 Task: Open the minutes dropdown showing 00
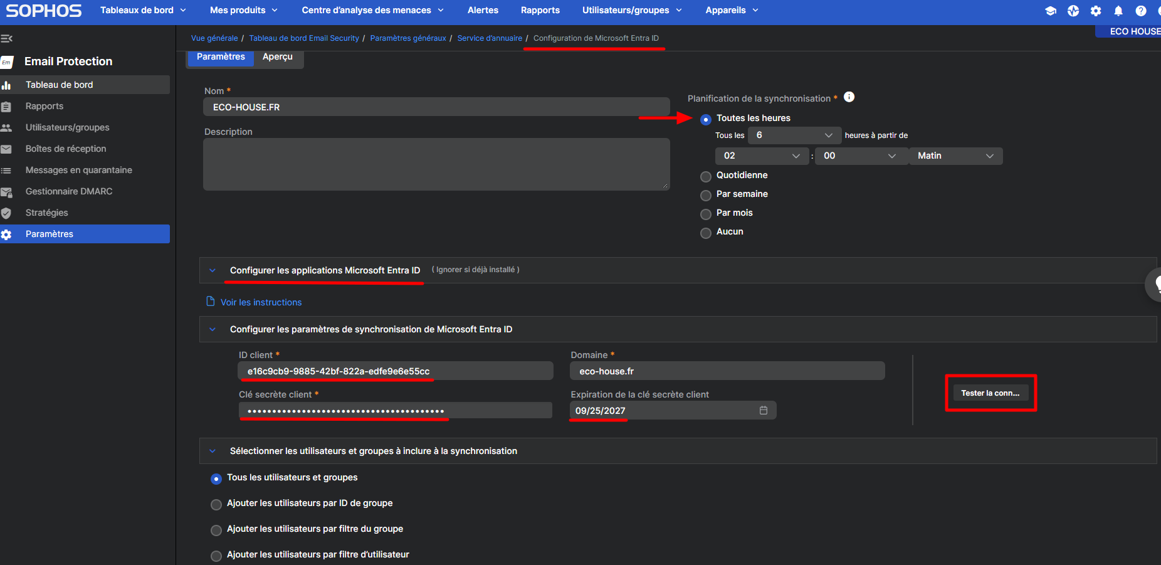(861, 156)
